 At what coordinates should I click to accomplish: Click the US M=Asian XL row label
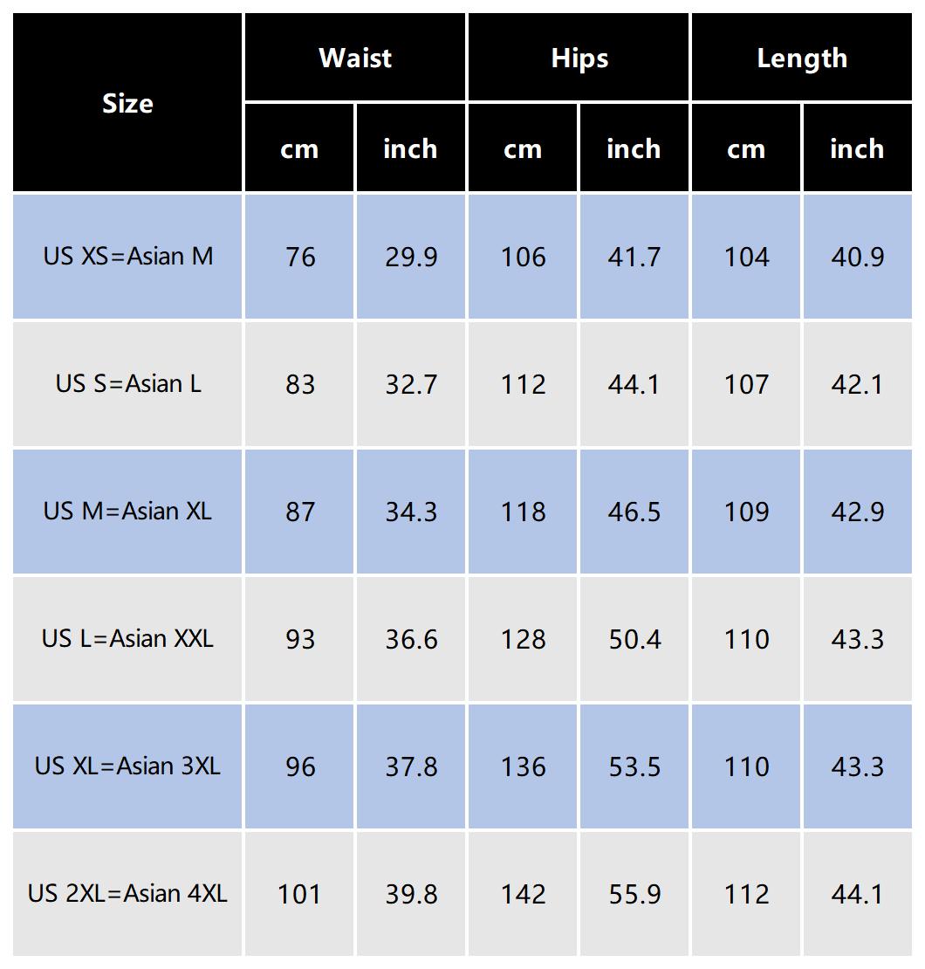[127, 512]
